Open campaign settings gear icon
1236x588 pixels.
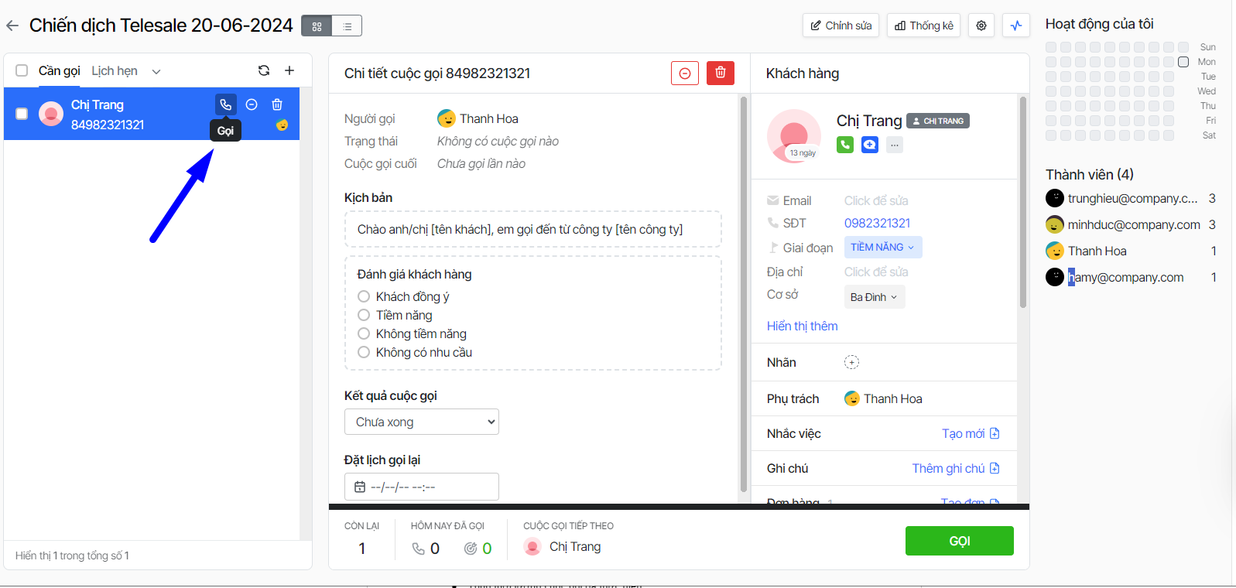coord(981,26)
